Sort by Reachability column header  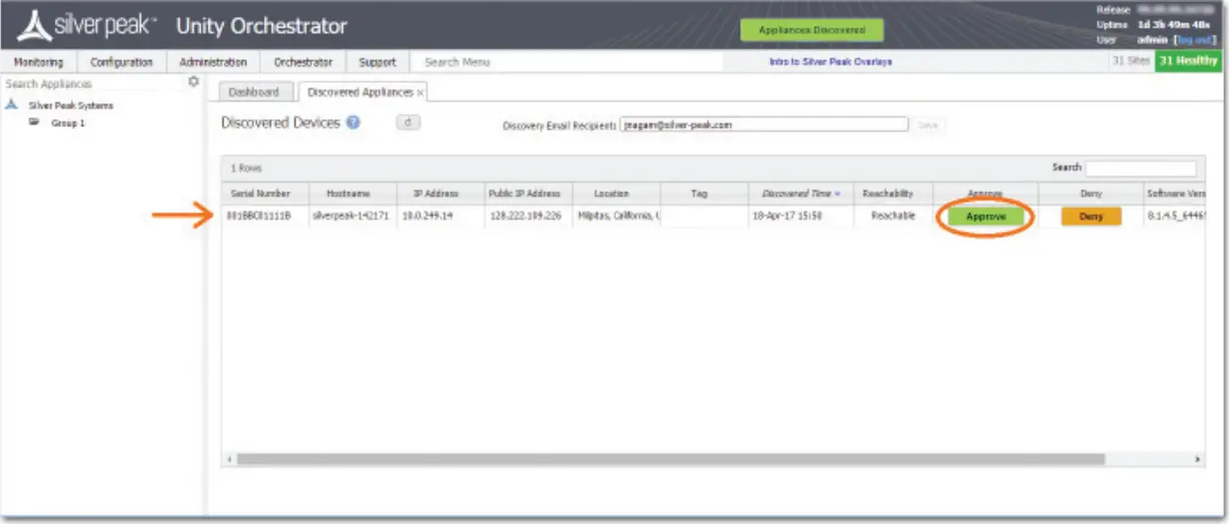pyautogui.click(x=893, y=194)
